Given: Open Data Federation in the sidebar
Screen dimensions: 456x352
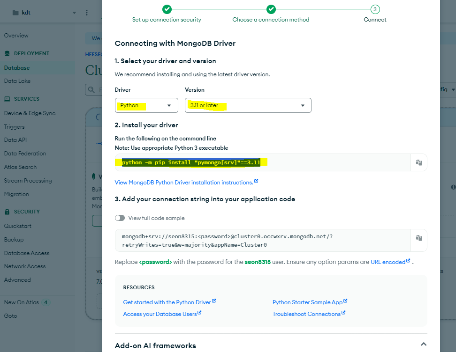Looking at the screenshot, I should click(25, 154).
